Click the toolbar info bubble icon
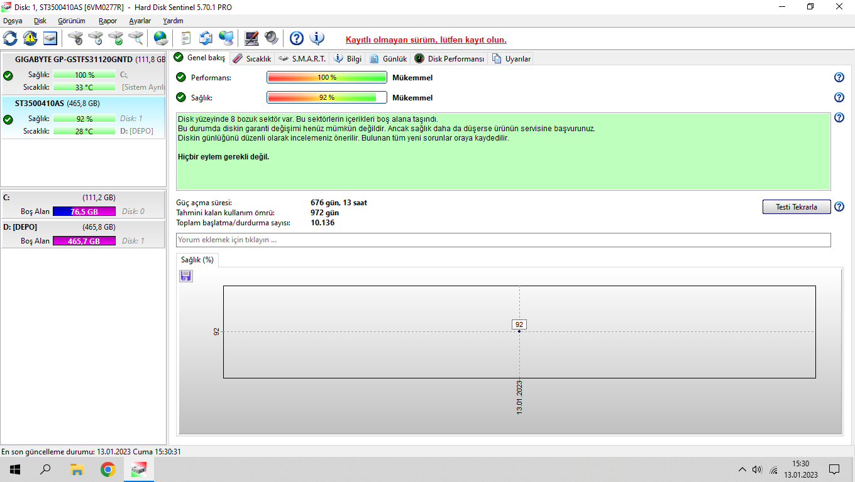This screenshot has height=482, width=855. [x=317, y=38]
